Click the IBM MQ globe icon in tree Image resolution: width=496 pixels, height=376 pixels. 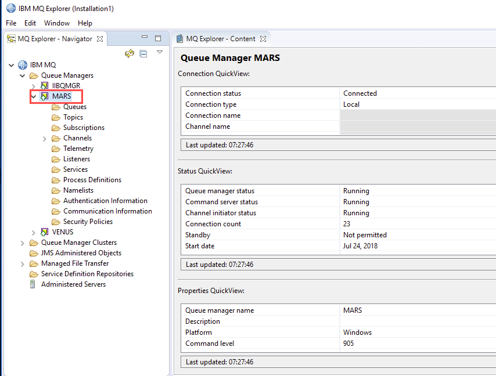[x=23, y=65]
